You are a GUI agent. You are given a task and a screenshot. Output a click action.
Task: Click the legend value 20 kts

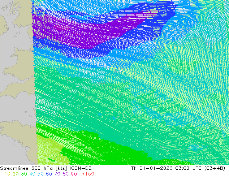(x=16, y=174)
